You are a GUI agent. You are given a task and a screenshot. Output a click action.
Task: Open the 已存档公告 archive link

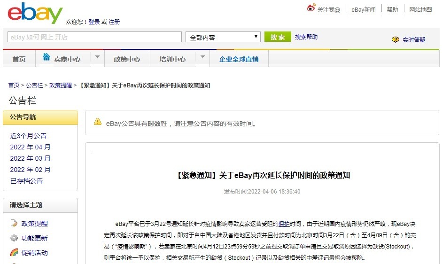coord(26,181)
